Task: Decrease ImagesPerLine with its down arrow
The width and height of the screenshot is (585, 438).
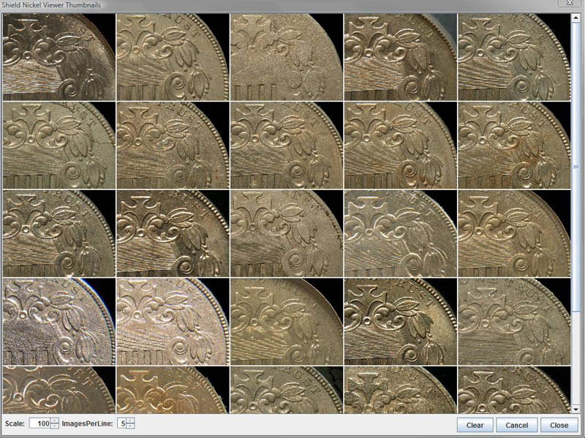Action: (x=131, y=426)
